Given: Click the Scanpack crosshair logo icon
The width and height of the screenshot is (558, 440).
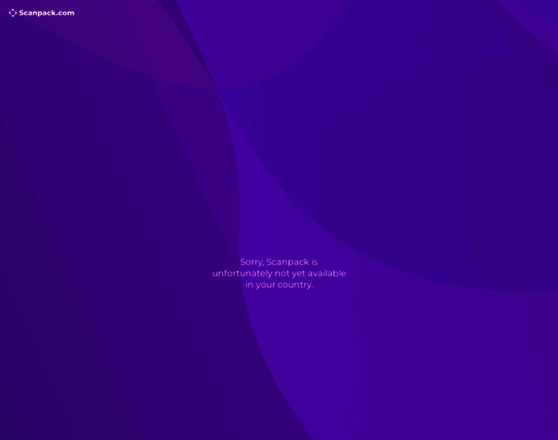Looking at the screenshot, I should [x=12, y=13].
